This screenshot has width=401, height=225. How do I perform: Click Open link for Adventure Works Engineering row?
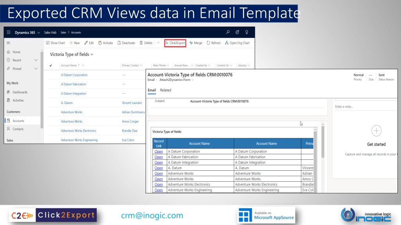pos(159,190)
